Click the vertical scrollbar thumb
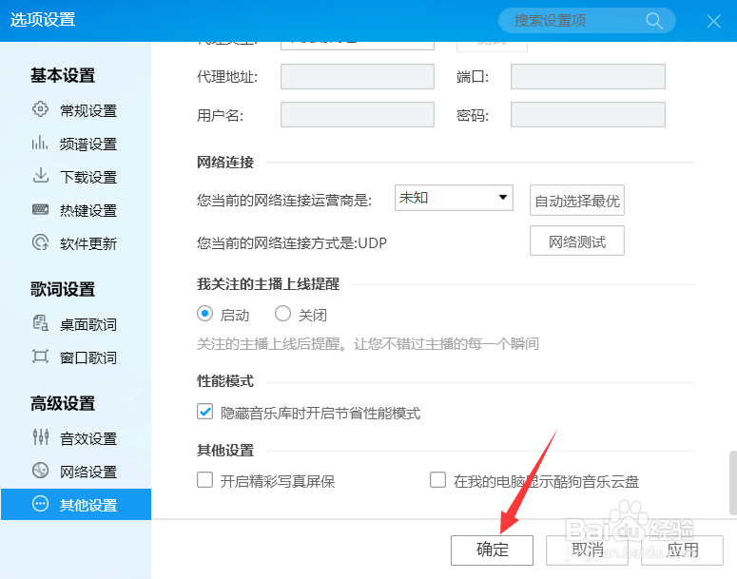 [x=733, y=483]
